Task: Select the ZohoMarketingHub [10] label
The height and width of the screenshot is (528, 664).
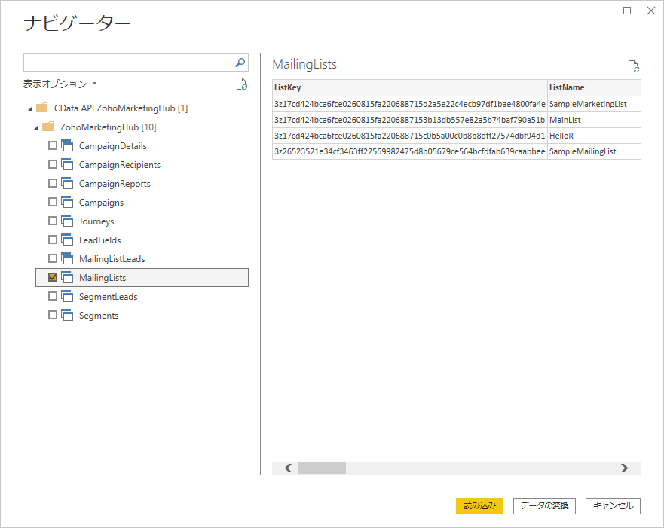Action: point(108,127)
